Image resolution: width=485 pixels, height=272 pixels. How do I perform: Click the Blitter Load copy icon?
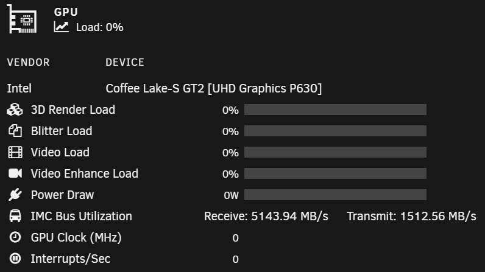click(15, 131)
